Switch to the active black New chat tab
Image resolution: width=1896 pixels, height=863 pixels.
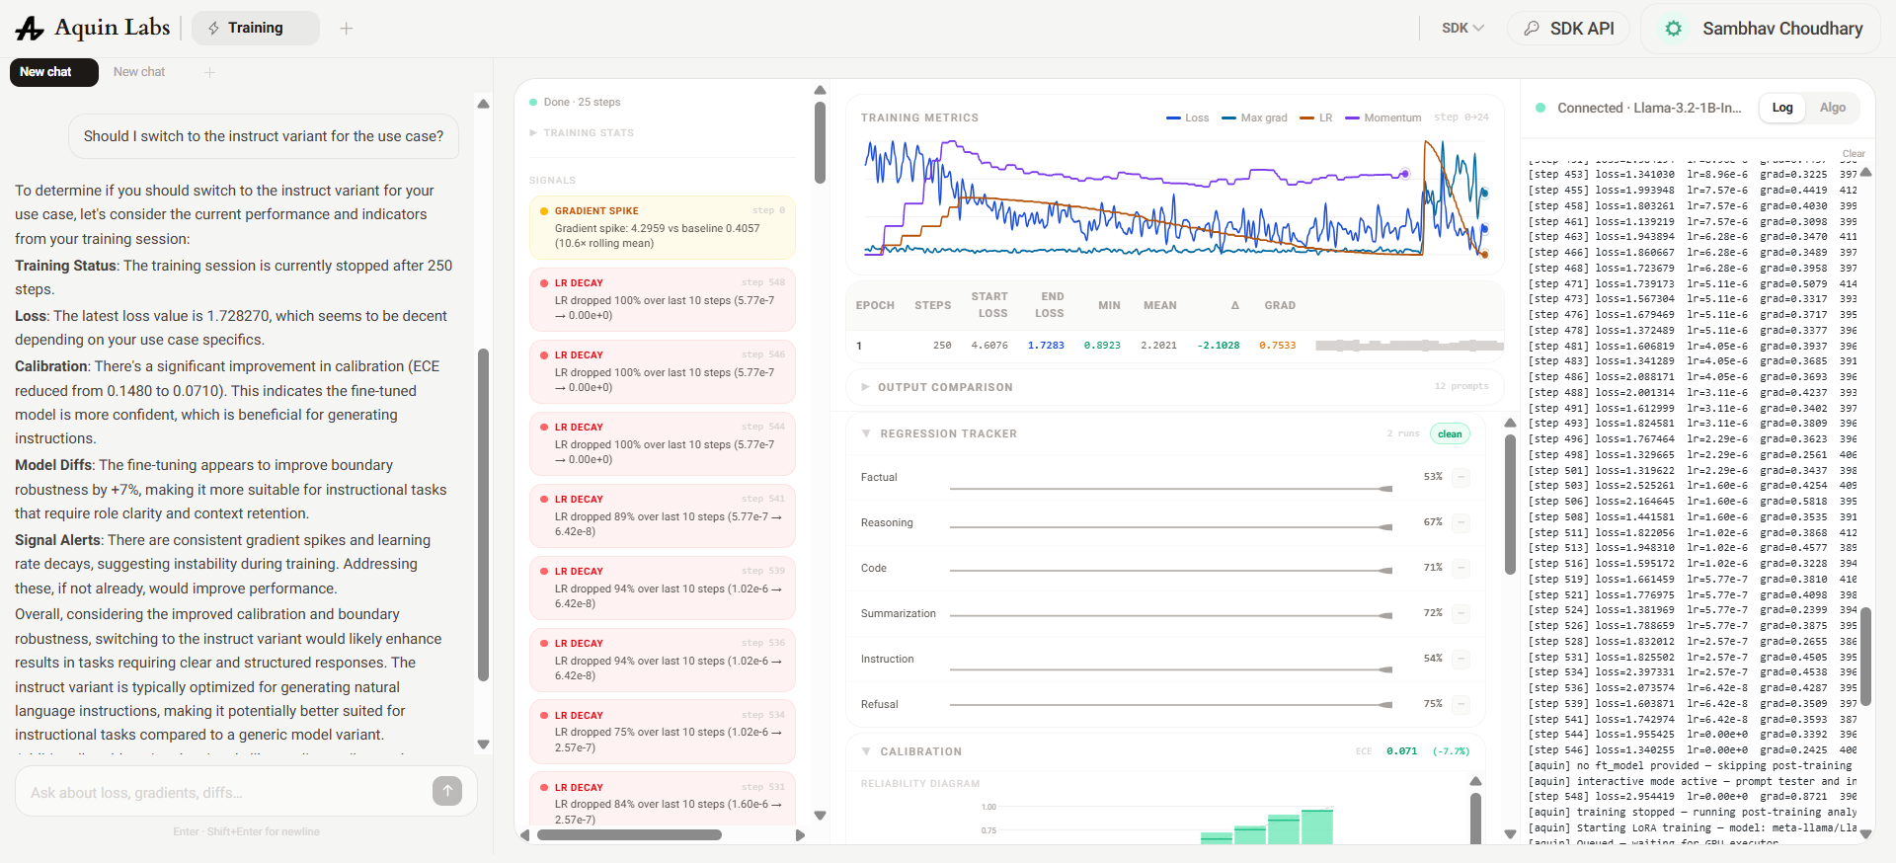click(53, 72)
